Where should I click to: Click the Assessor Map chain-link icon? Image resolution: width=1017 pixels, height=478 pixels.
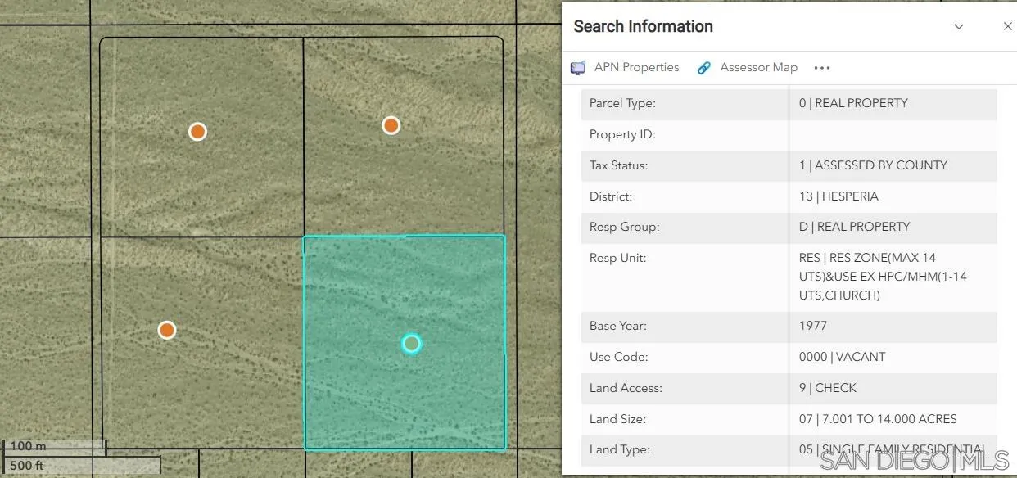(703, 68)
